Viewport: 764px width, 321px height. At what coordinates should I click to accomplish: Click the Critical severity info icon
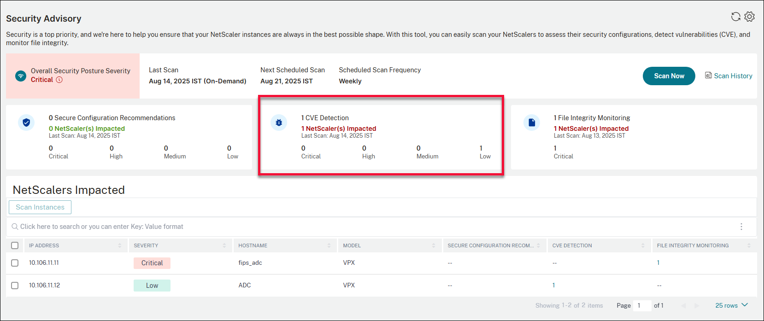click(x=59, y=80)
